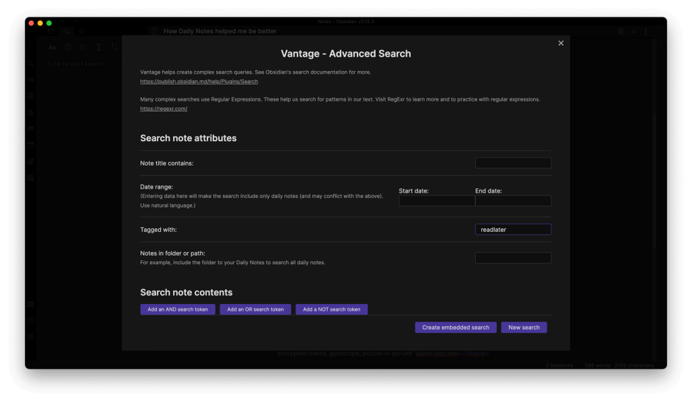The image size is (692, 402).
Task: Click the Note title contains field
Action: click(x=513, y=163)
